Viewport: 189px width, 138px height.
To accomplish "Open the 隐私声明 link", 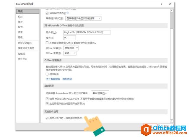I will pyautogui.click(x=67, y=79).
